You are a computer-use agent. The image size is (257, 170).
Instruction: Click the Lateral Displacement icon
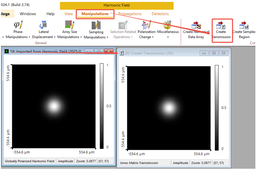pos(43,25)
